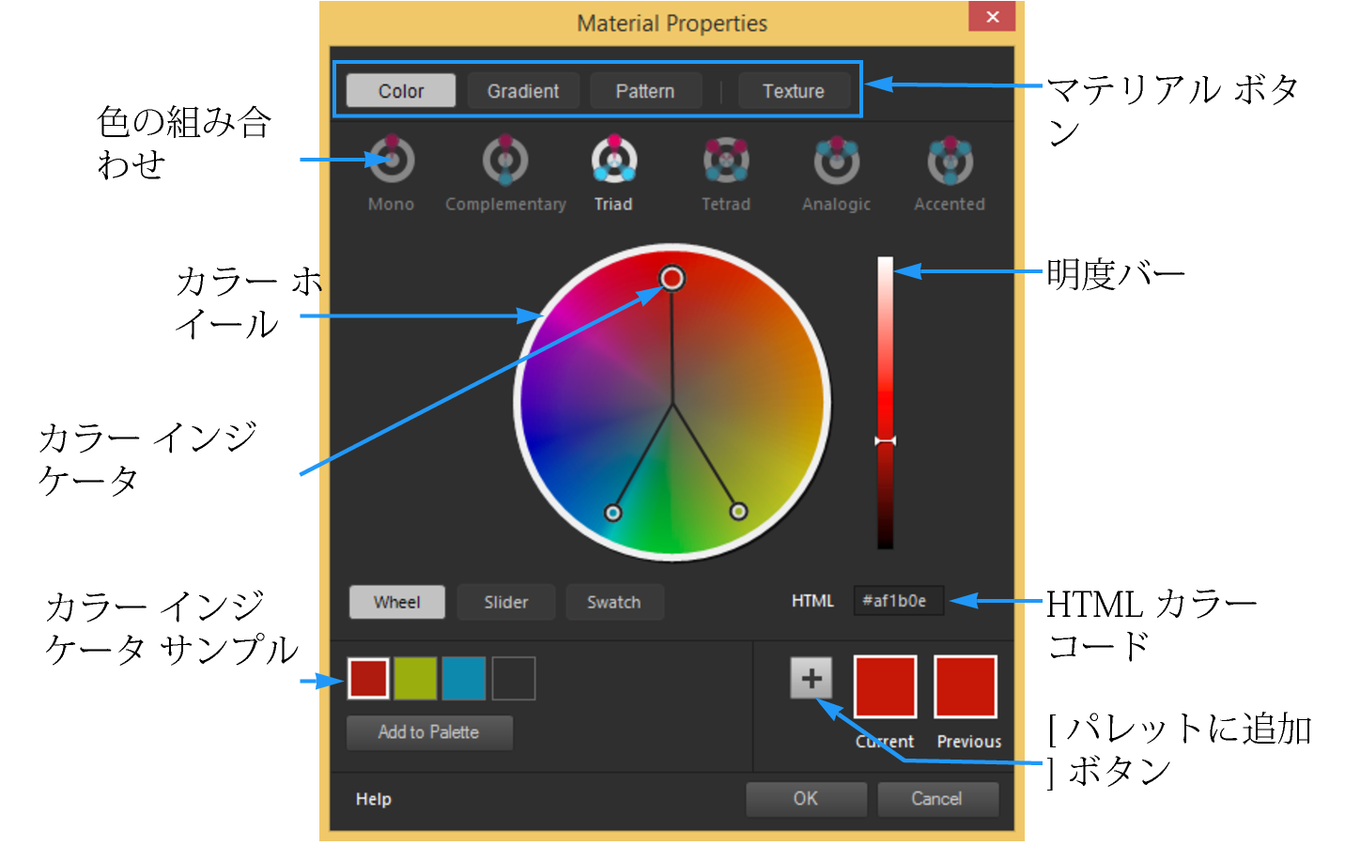
Task: Switch to the Swatch color view
Action: [x=614, y=602]
